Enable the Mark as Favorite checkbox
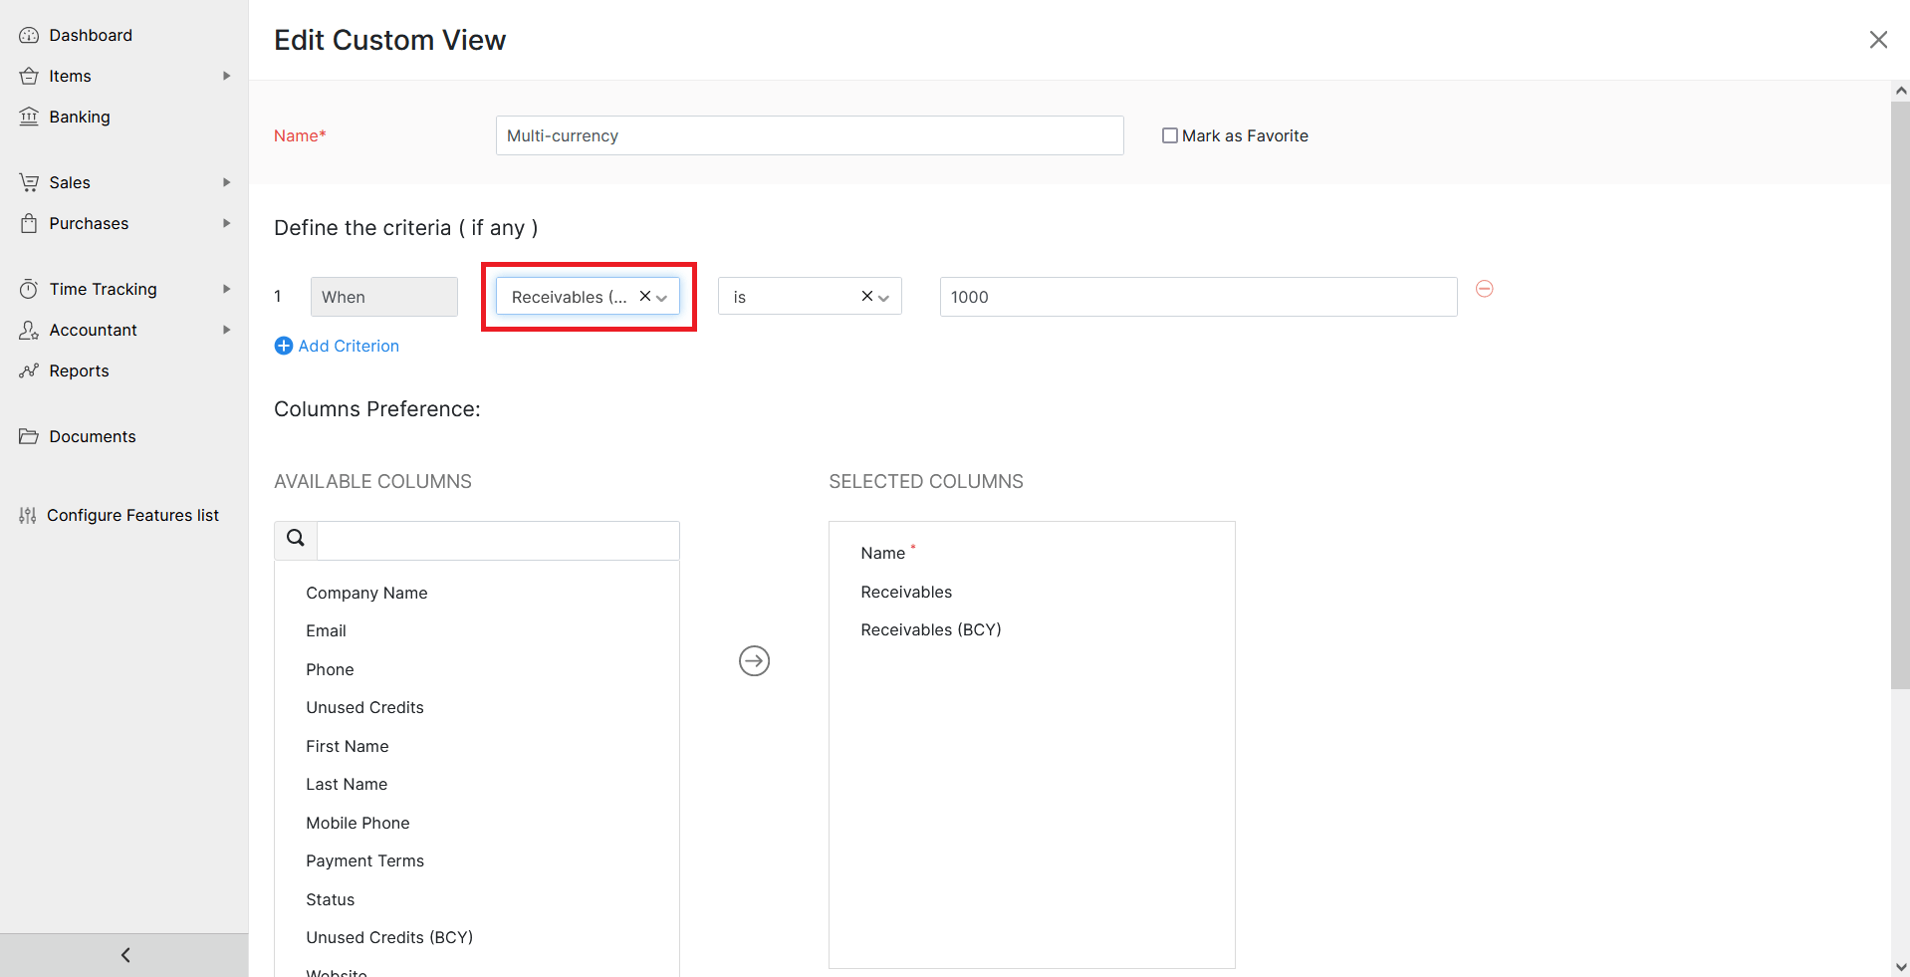This screenshot has width=1910, height=977. (1169, 134)
